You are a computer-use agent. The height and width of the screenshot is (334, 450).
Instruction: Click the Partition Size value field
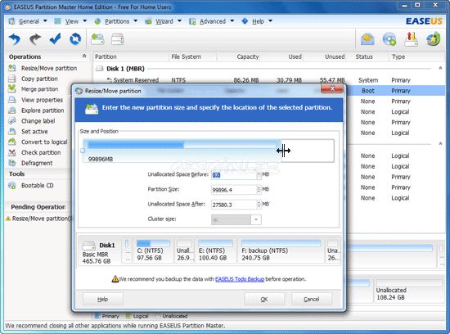point(234,190)
